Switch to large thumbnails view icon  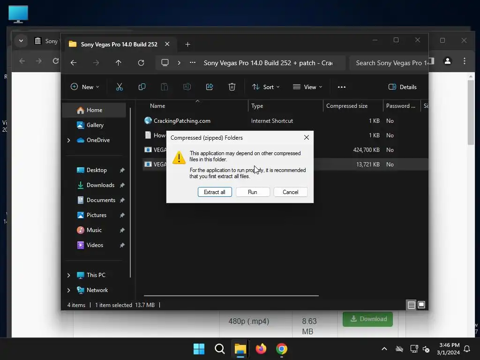tap(421, 305)
